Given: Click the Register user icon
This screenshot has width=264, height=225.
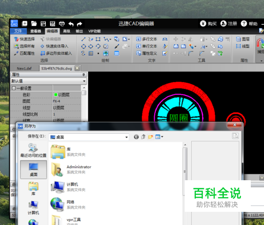Looking at the screenshot, I should click(x=223, y=23).
